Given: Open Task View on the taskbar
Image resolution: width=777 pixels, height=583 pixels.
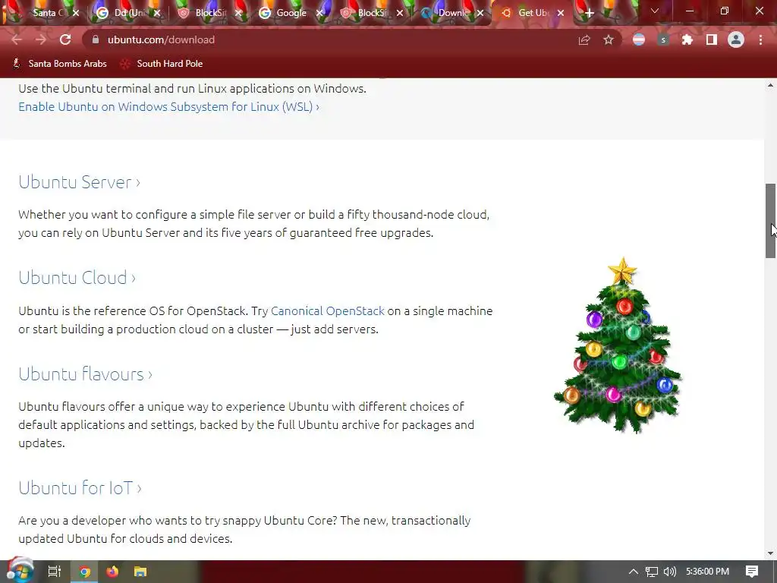Looking at the screenshot, I should click(54, 572).
